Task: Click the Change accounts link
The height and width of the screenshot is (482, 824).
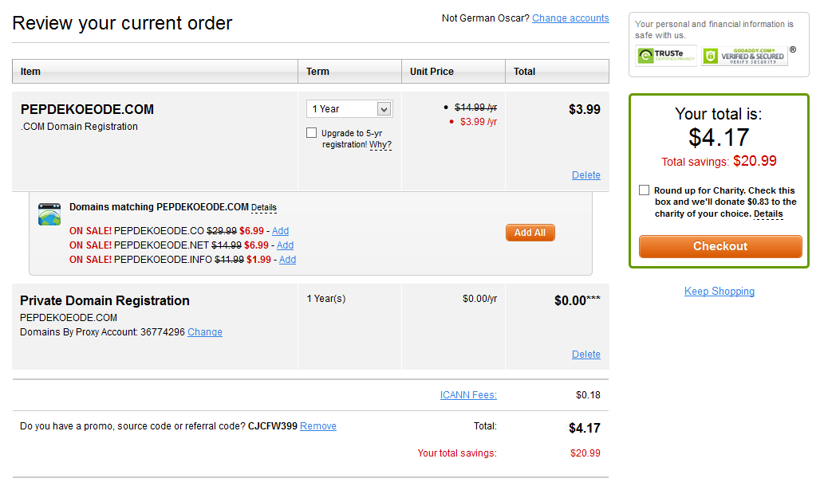Action: click(570, 18)
